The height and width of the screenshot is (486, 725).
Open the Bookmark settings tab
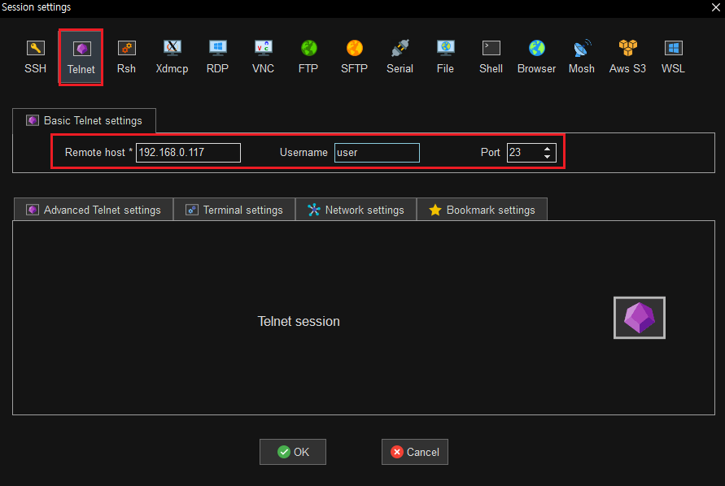pyautogui.click(x=482, y=210)
